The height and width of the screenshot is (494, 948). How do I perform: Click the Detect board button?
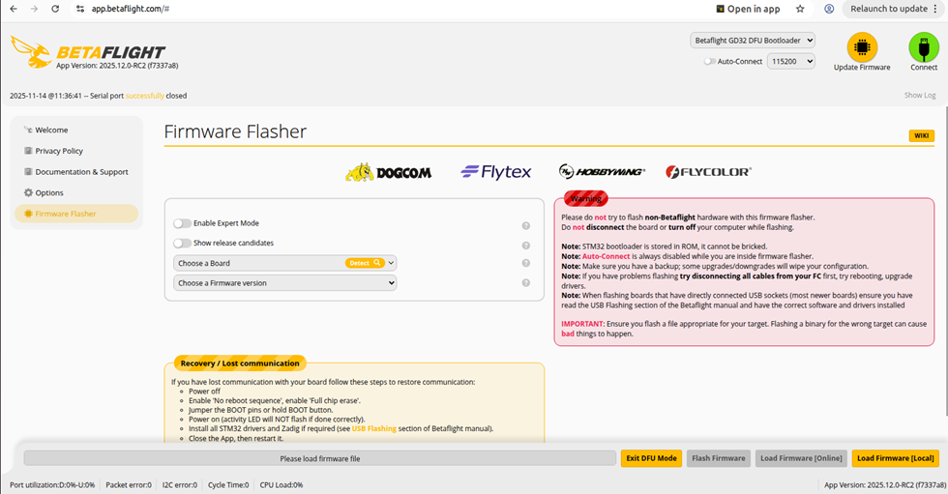point(366,263)
